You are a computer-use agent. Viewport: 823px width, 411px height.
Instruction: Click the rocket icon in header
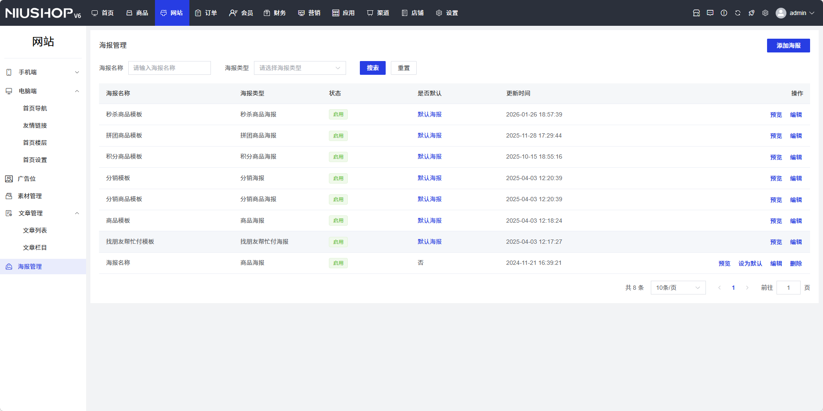click(751, 13)
